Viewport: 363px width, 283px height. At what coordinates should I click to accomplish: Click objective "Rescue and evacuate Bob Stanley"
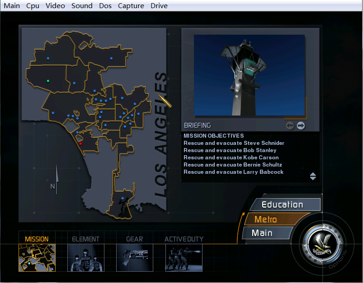[x=230, y=150]
